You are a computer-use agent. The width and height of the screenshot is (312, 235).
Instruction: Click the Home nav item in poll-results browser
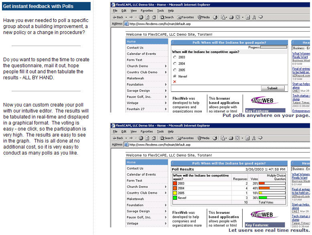pos(147,162)
